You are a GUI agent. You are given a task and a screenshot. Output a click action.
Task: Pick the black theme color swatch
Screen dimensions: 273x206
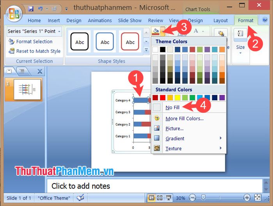(163, 49)
